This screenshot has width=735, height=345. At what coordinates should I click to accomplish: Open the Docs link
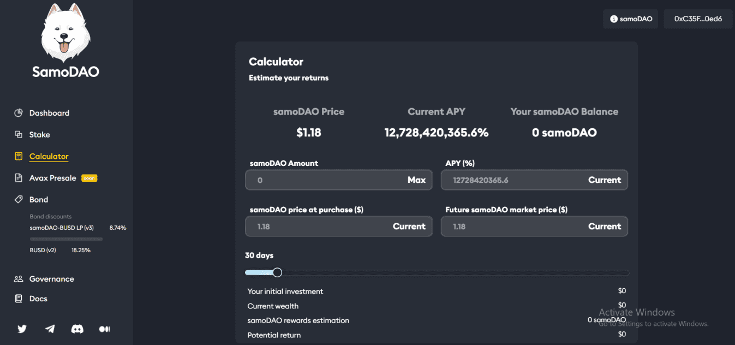click(x=38, y=299)
